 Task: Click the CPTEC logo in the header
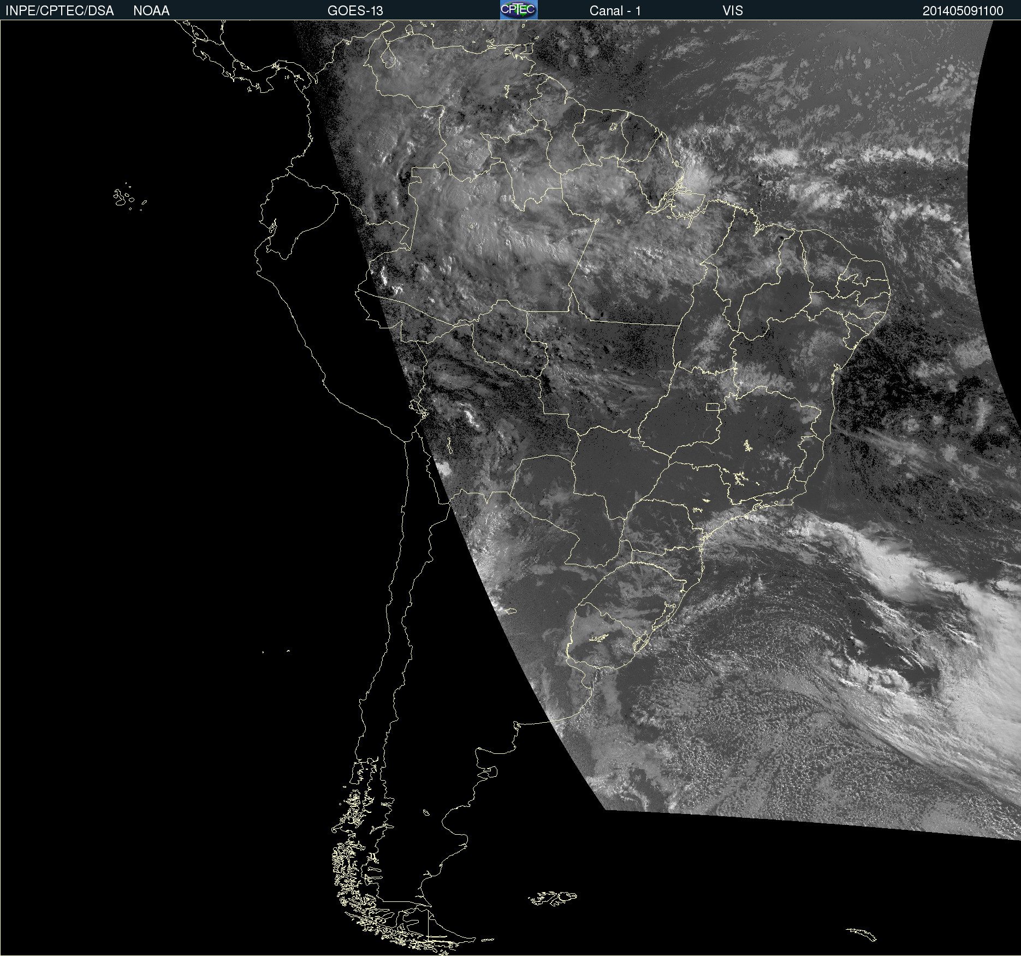coord(519,10)
